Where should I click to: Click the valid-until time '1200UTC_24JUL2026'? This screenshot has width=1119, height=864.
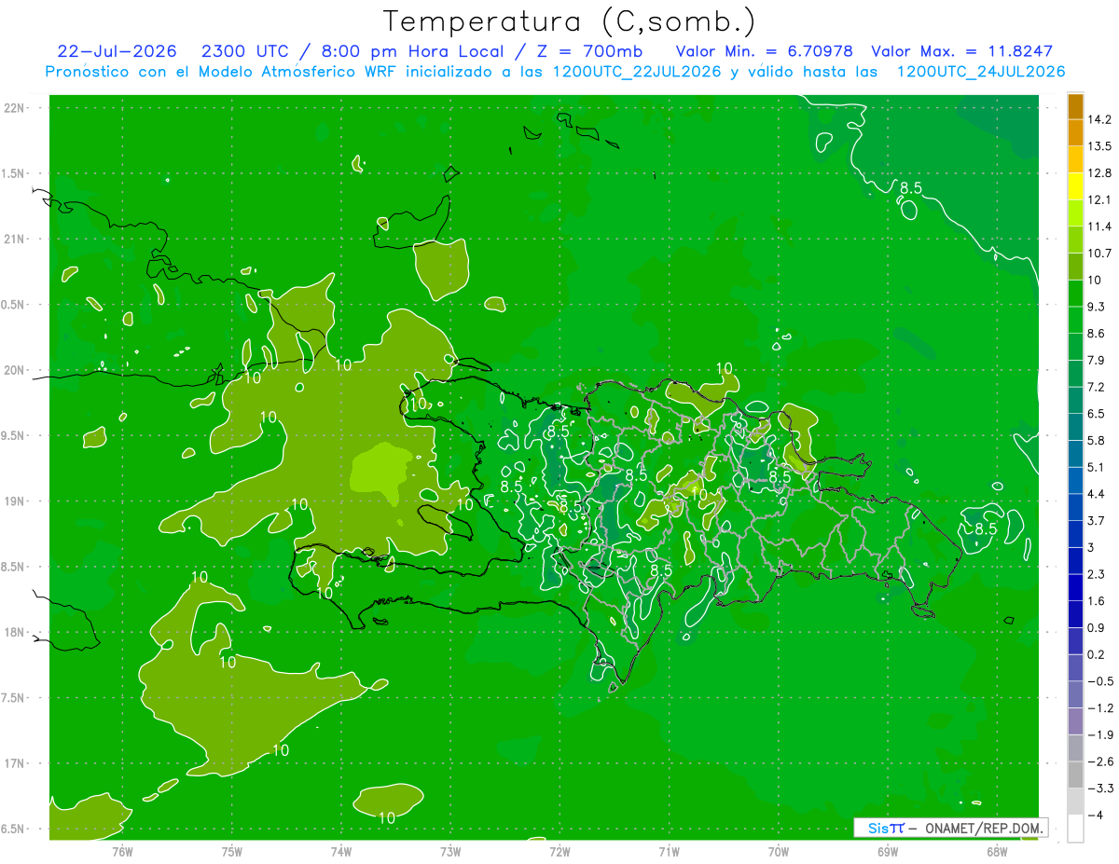click(981, 72)
